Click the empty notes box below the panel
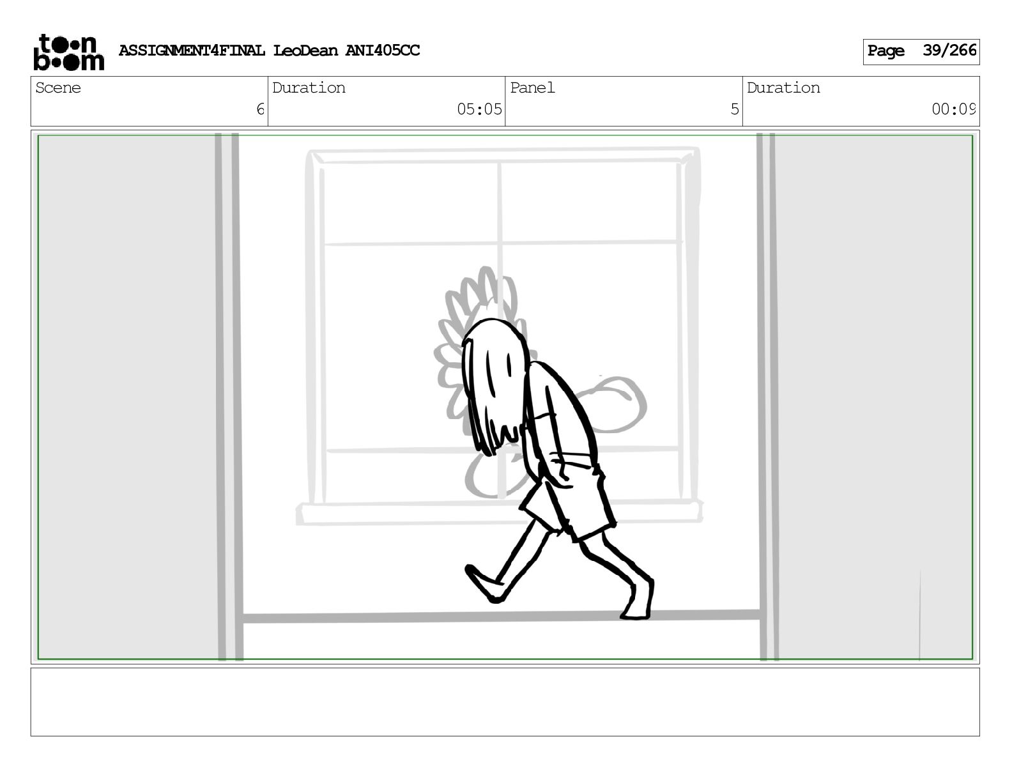This screenshot has height=782, width=1012. [505, 701]
